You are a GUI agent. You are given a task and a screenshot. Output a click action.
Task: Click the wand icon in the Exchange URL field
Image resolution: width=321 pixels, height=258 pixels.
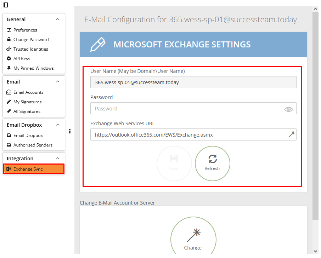292,134
